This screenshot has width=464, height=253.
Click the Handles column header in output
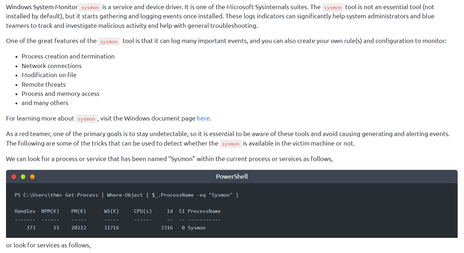tap(25, 211)
